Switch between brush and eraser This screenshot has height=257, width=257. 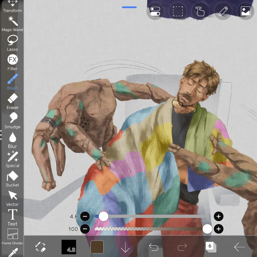[x=40, y=246]
